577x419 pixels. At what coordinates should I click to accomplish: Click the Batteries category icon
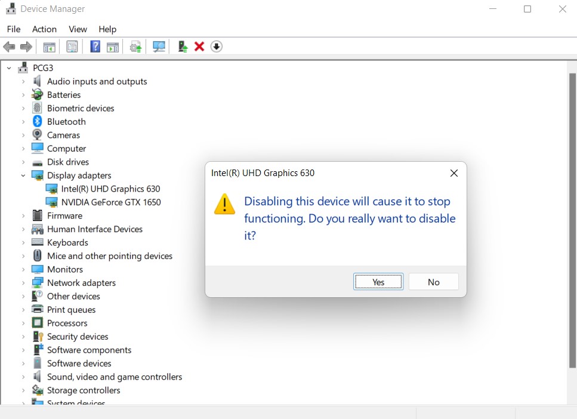point(37,95)
